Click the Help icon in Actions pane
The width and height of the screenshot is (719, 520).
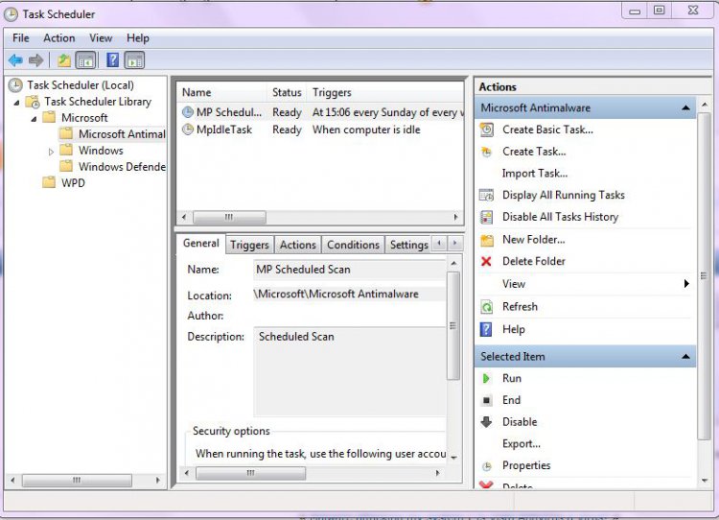pos(486,329)
